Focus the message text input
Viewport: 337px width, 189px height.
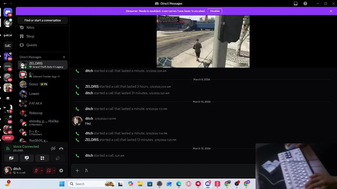[x=168, y=171]
